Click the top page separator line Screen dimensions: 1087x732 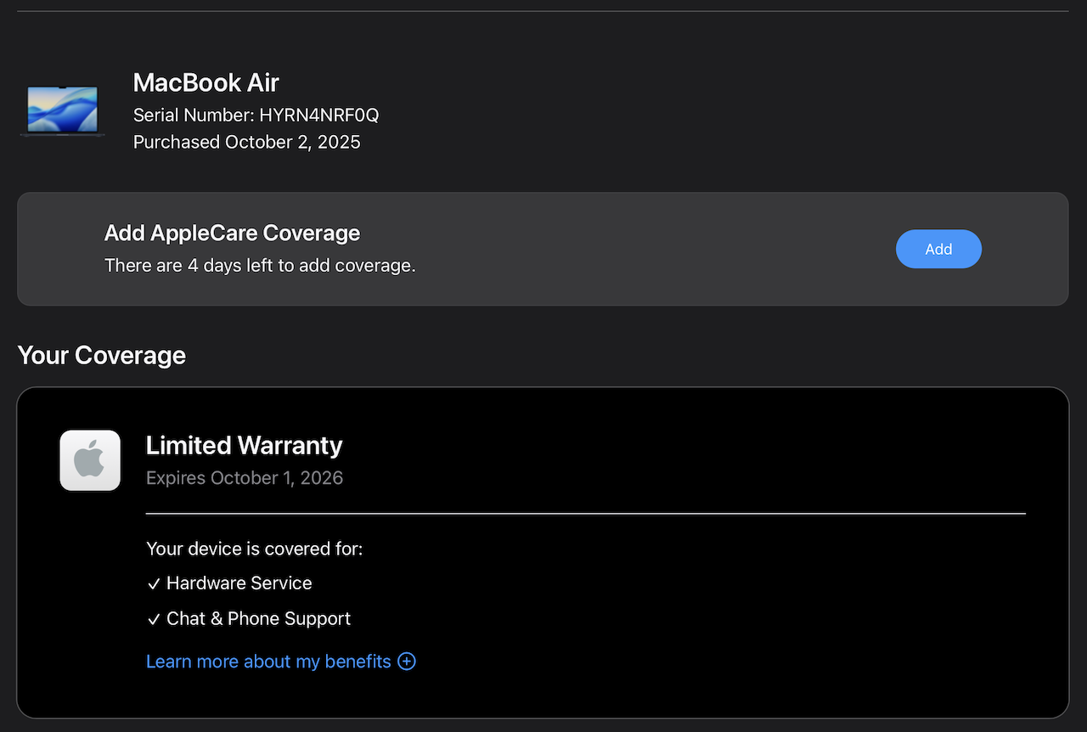[x=543, y=11]
